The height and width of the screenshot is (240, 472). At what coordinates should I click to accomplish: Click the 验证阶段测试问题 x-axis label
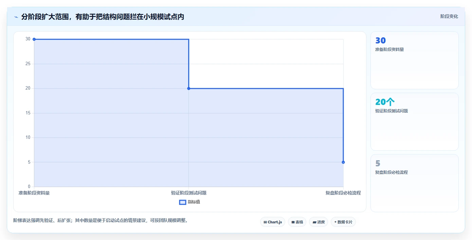189,193
